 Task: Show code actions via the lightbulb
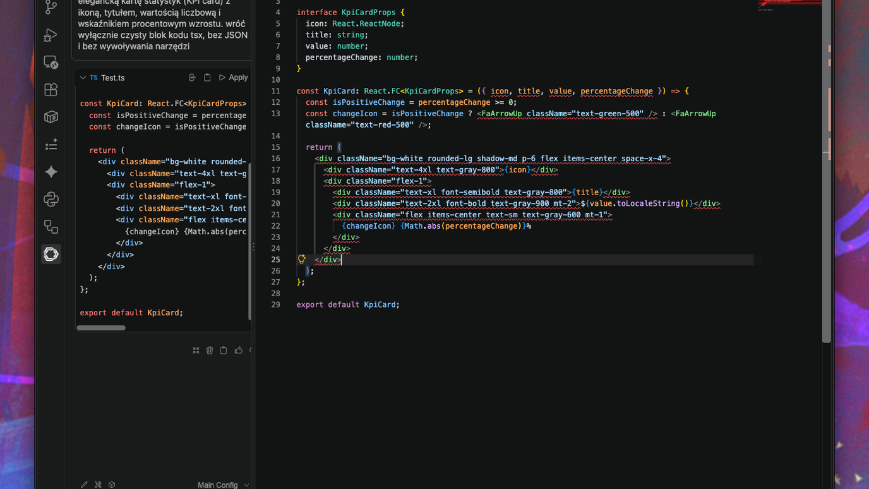[302, 260]
